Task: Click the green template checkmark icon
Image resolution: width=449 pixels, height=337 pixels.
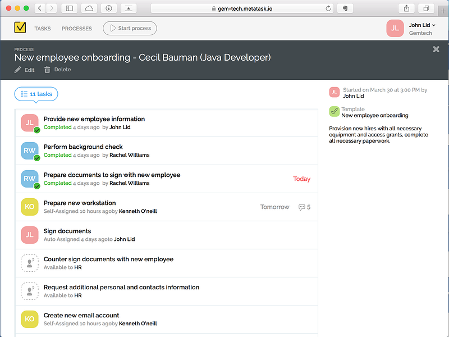Action: tap(334, 111)
